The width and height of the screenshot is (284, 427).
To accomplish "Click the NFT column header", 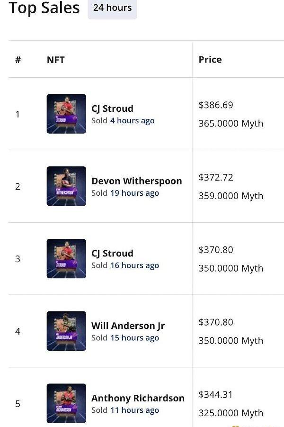I will 55,60.
